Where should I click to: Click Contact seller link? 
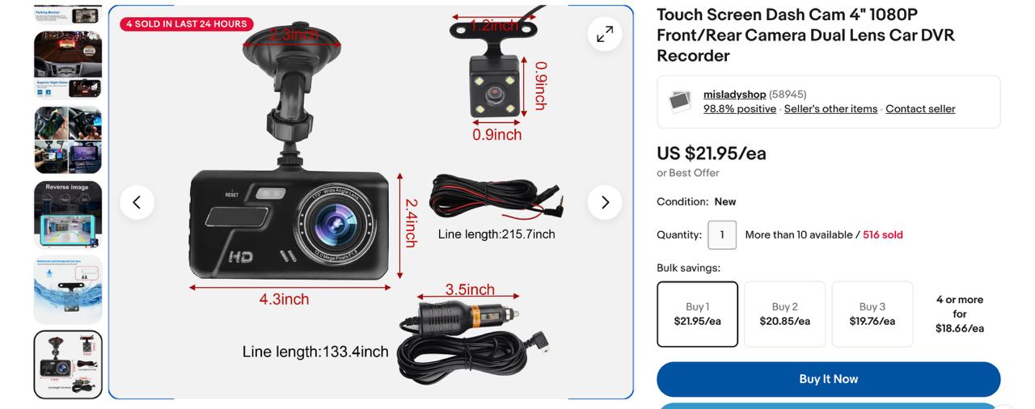tap(920, 109)
